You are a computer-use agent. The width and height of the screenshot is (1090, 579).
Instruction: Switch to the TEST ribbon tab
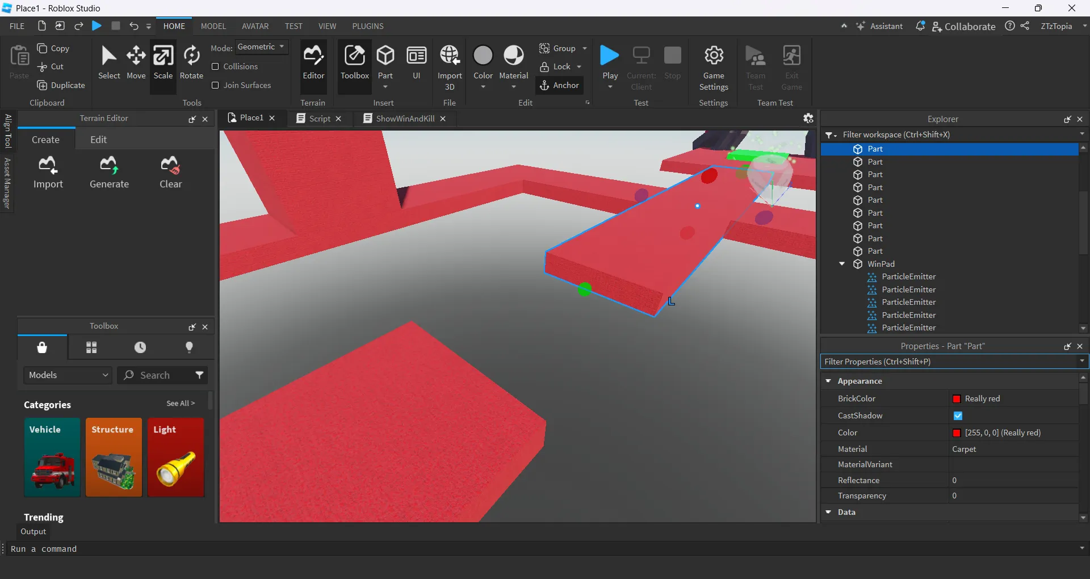pos(294,26)
